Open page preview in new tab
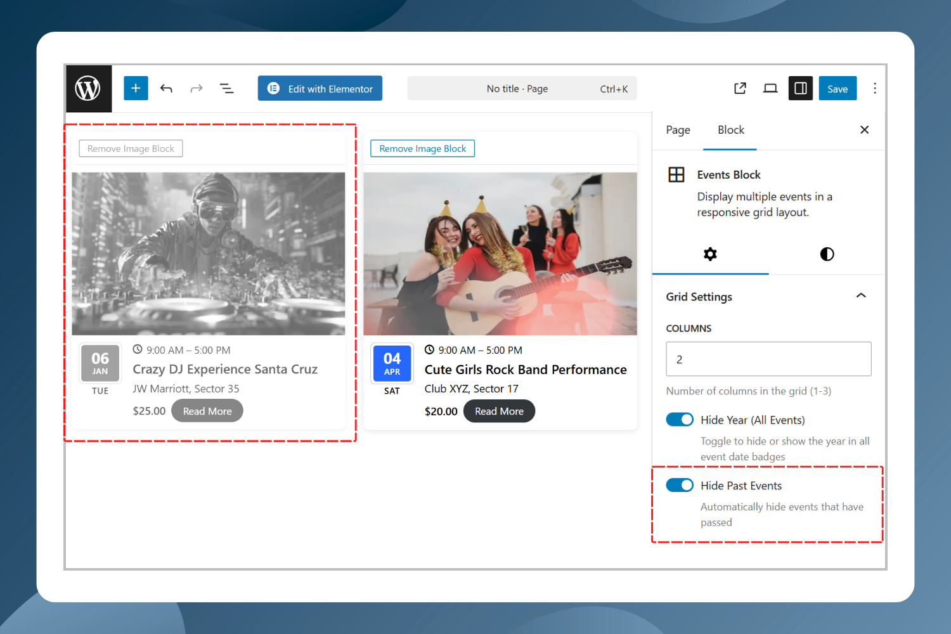The image size is (951, 634). (740, 89)
